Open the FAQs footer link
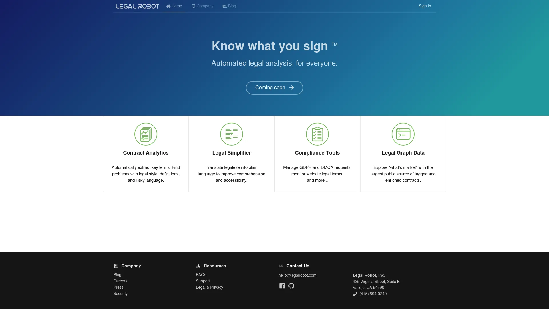The width and height of the screenshot is (549, 309). click(201, 275)
